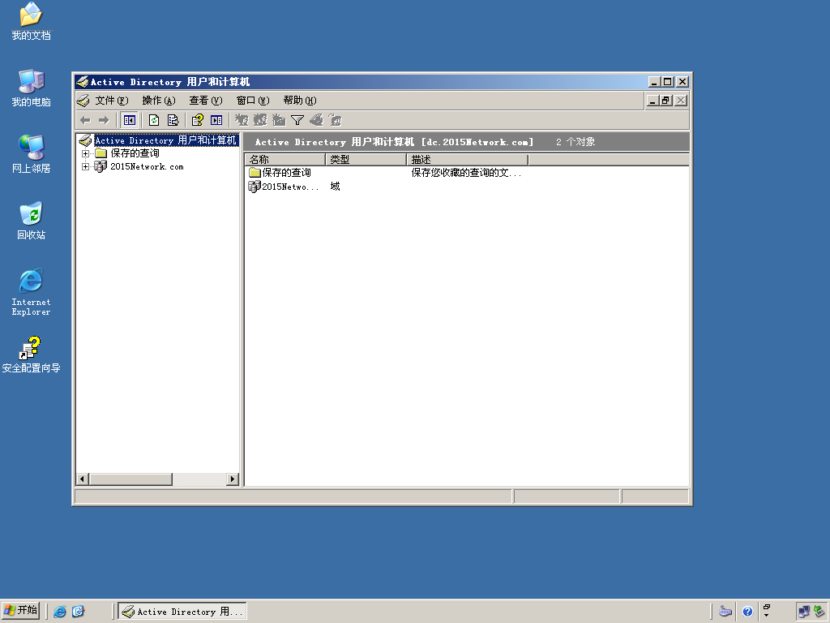830x623 pixels.
Task: Select 2015Network.com domain in the tree
Action: click(x=147, y=166)
